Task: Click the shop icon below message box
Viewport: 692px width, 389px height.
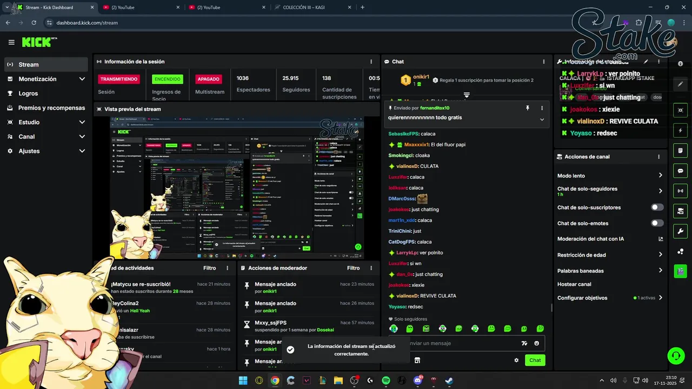Action: [417, 360]
